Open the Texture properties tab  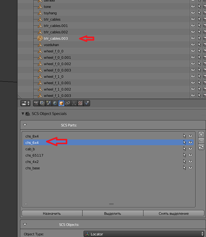tap(80, 103)
